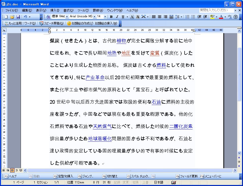This screenshot has height=186, width=243.
Task: Click the line spacing icon
Action: tap(177, 17)
